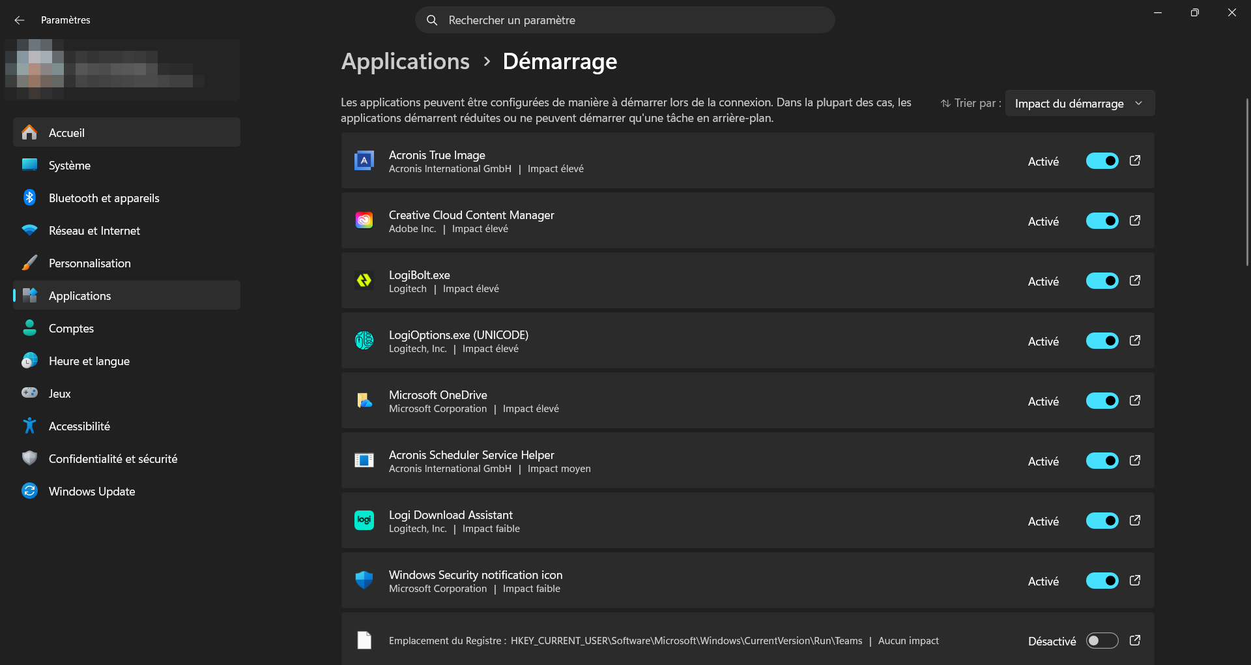Click the blurred user profile card
Image resolution: width=1251 pixels, height=665 pixels.
point(122,68)
